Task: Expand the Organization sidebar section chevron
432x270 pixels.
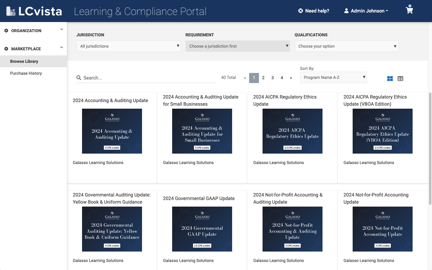Action: point(61,29)
